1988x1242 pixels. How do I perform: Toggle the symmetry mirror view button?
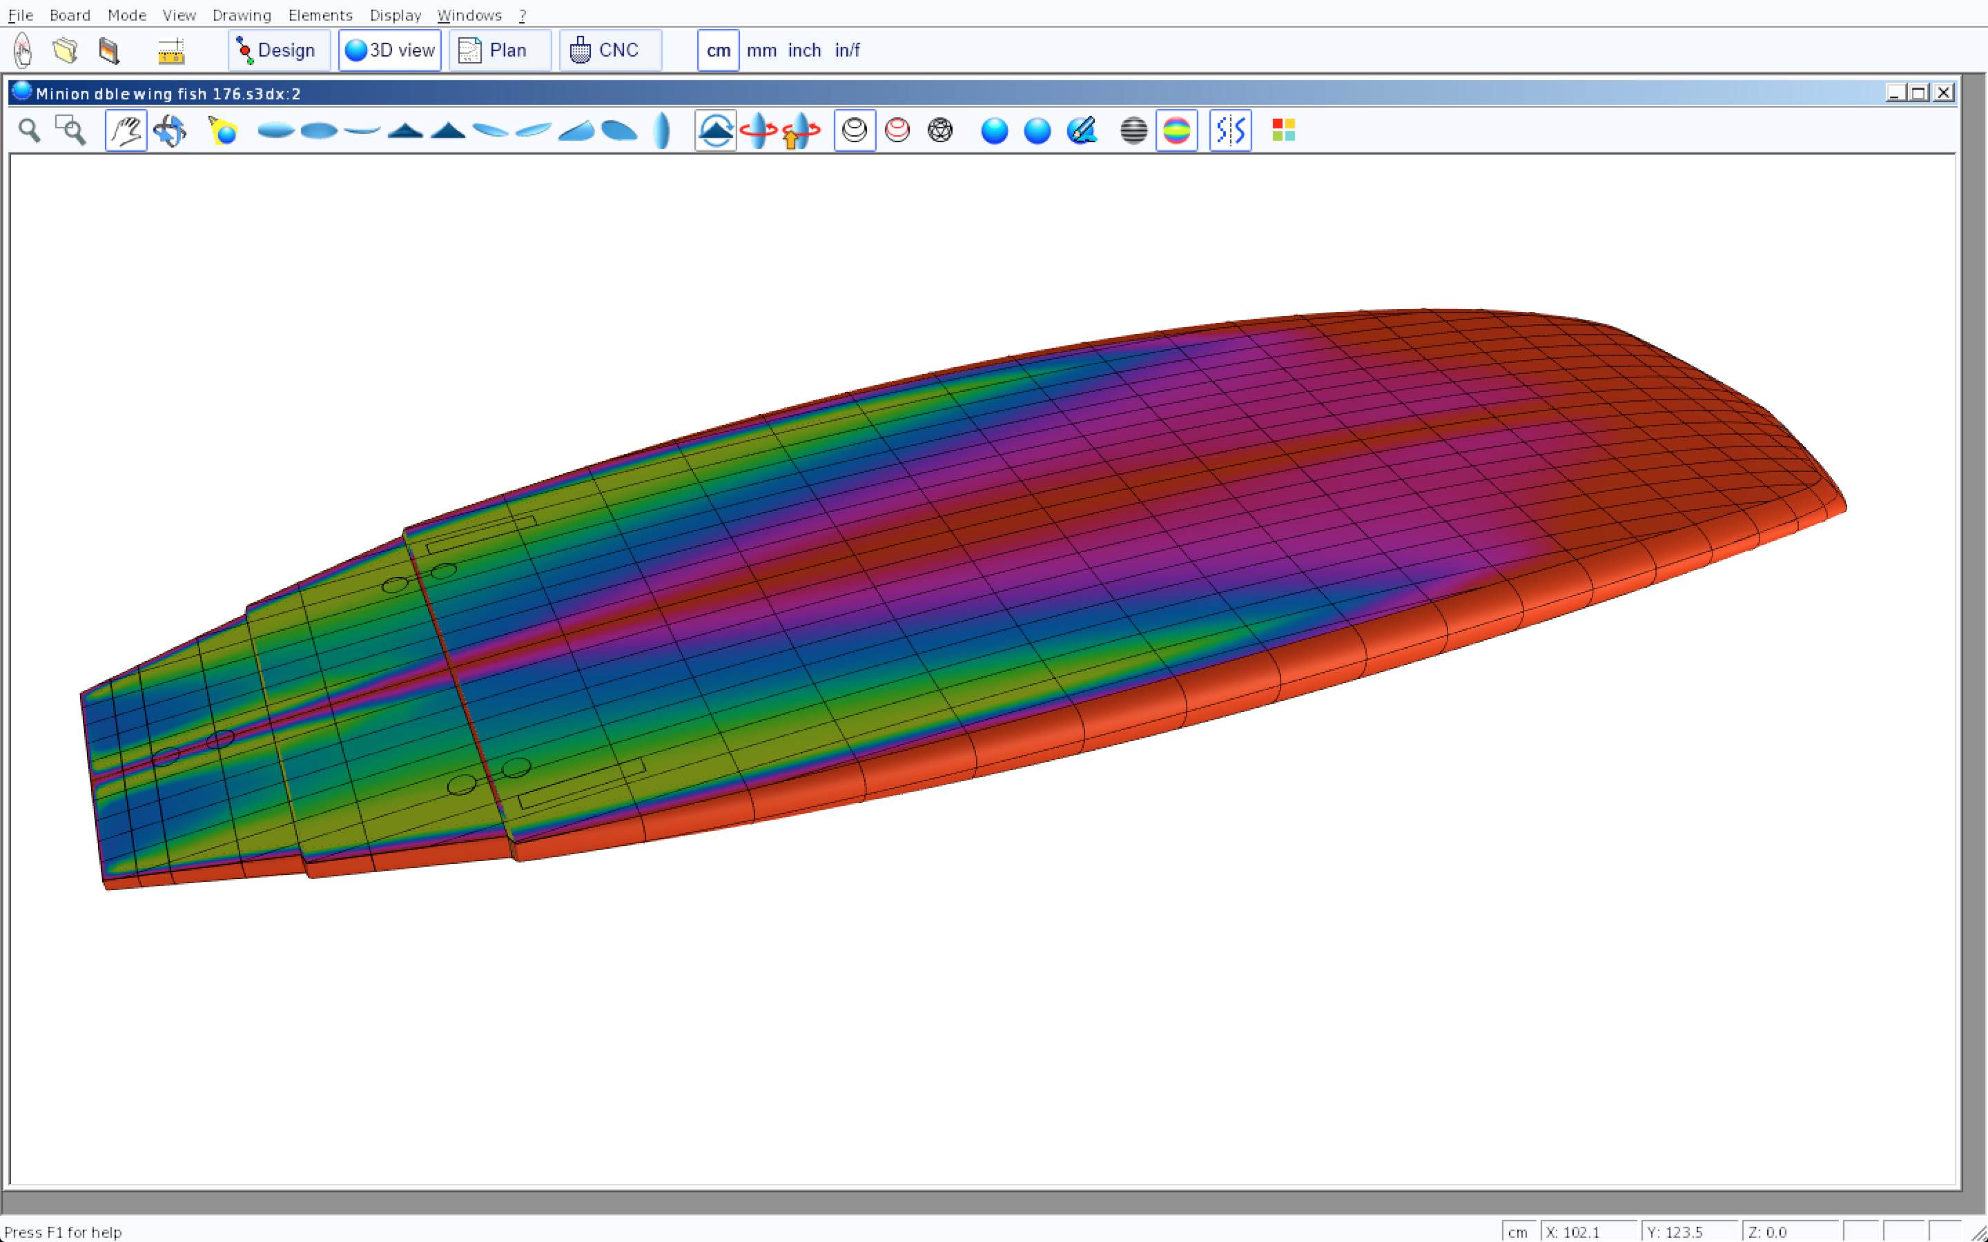pyautogui.click(x=1230, y=130)
